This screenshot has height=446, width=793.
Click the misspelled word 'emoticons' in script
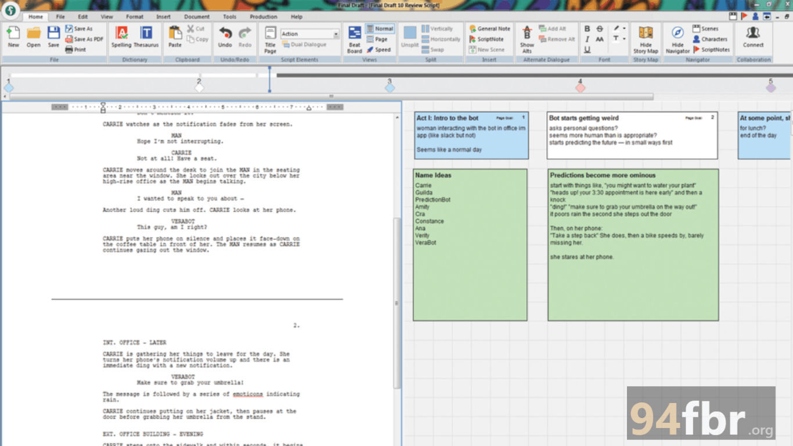click(248, 394)
